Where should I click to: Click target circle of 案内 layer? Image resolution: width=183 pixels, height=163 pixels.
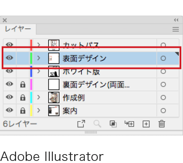[x=163, y=111]
